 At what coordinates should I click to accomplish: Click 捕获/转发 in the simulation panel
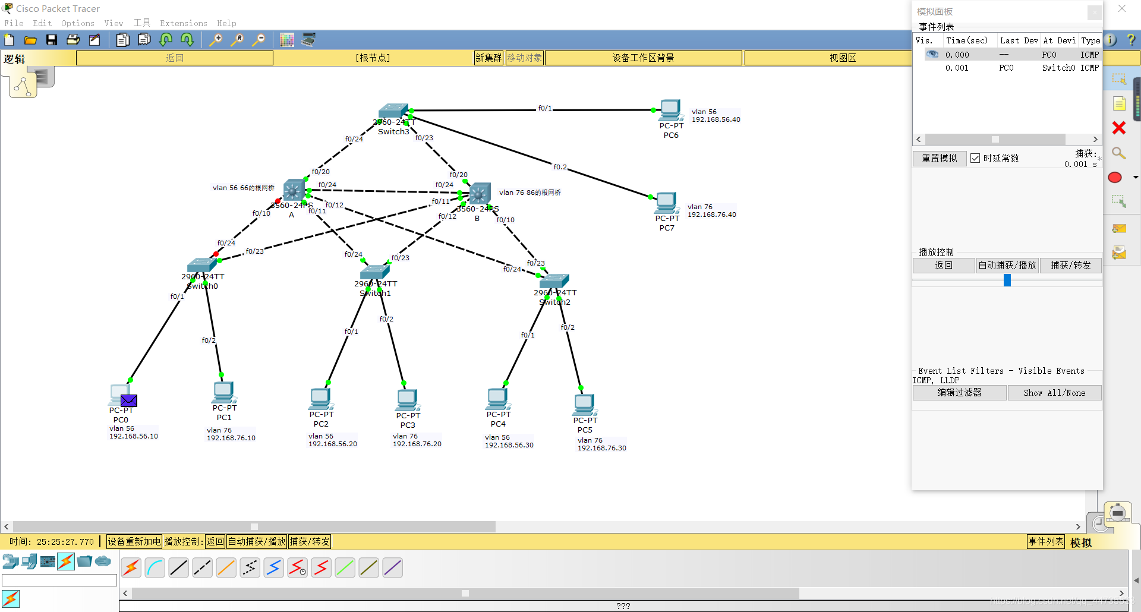tap(1071, 266)
